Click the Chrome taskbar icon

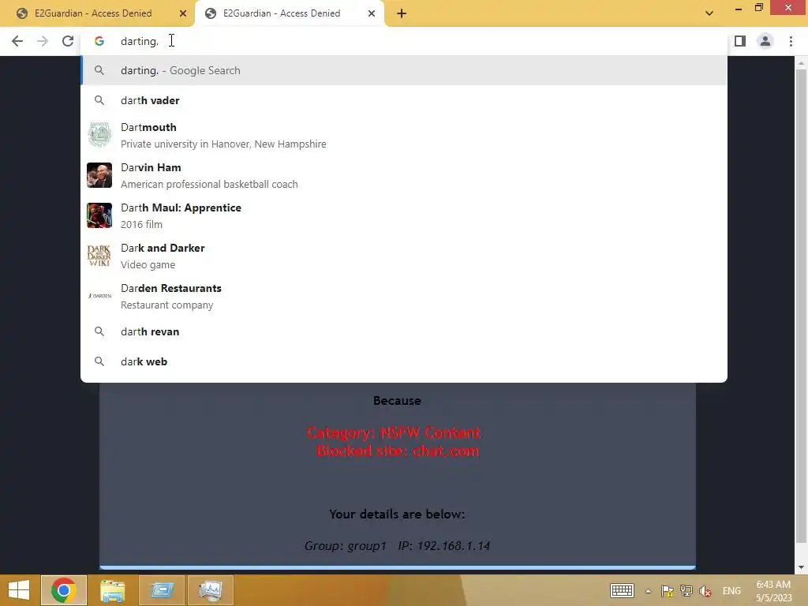pos(64,590)
